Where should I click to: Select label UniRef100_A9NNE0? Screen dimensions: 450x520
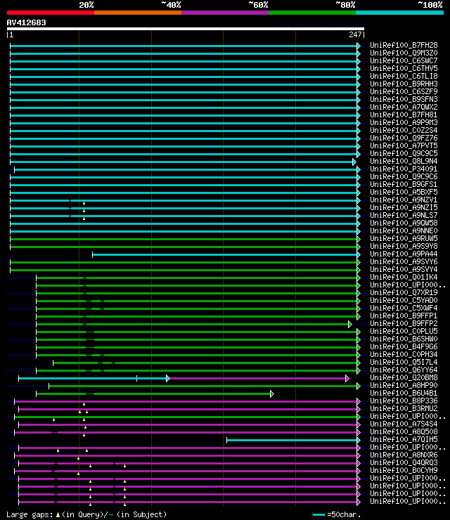pyautogui.click(x=404, y=230)
